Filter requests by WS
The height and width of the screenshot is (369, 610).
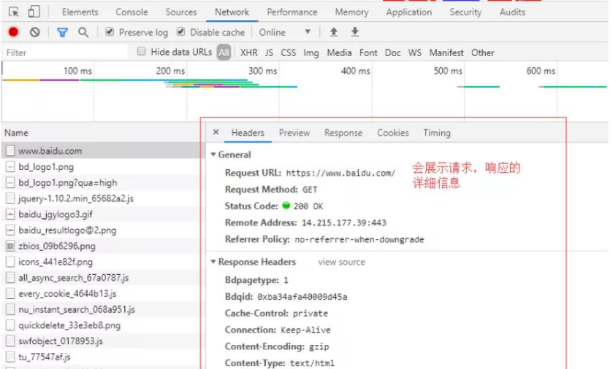coord(415,53)
